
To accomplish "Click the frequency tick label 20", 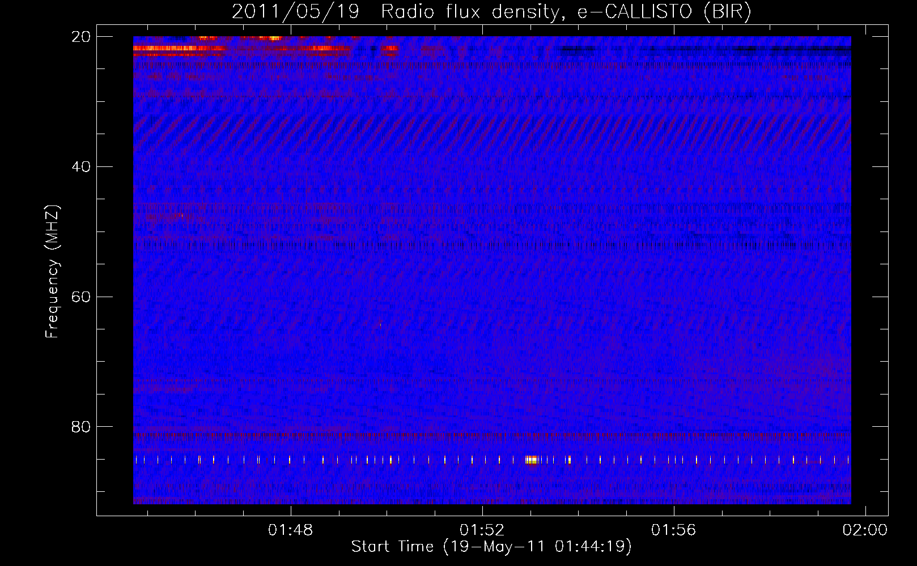I will coord(80,37).
